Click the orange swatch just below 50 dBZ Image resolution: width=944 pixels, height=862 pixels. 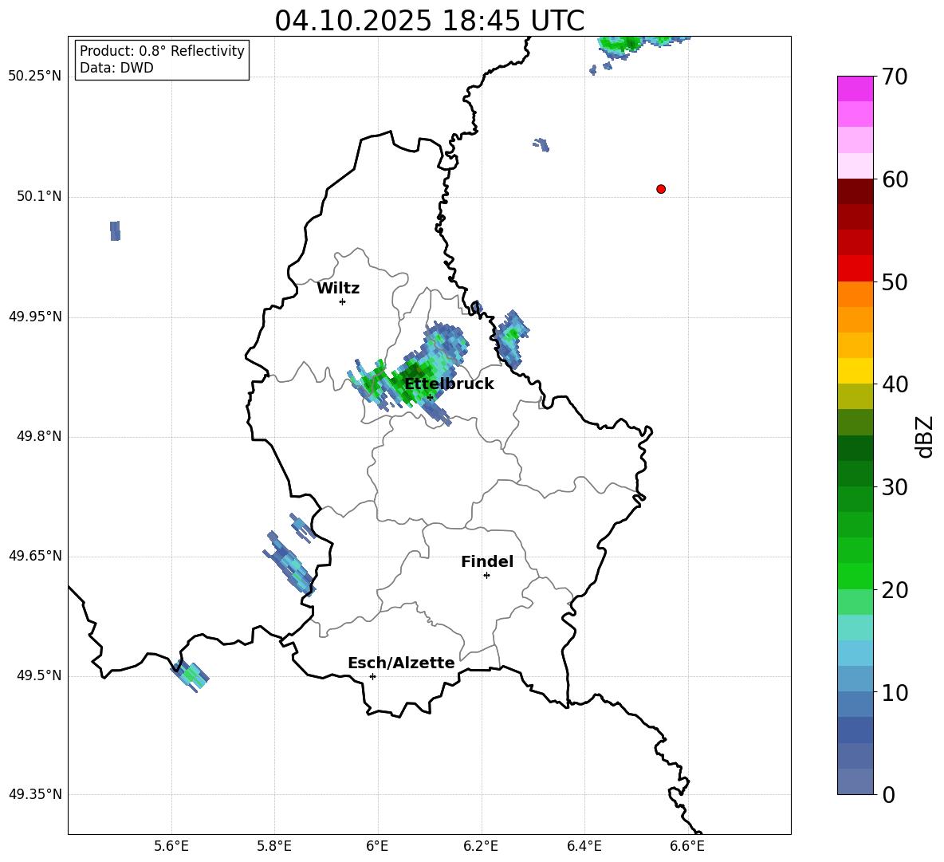coord(855,294)
